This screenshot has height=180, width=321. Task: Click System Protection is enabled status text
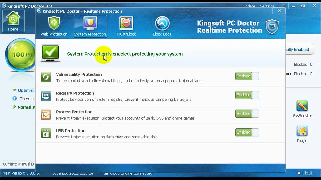point(125,54)
